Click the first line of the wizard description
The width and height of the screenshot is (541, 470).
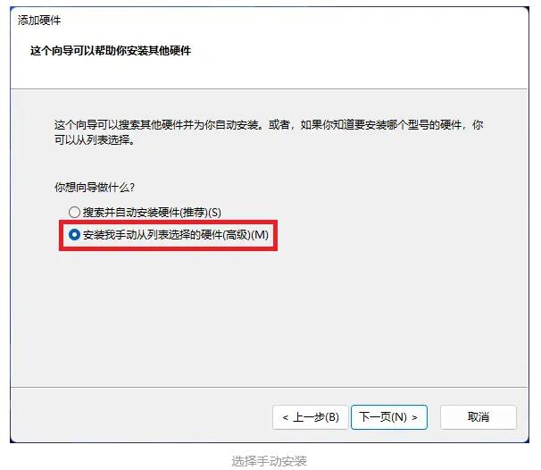(269, 125)
